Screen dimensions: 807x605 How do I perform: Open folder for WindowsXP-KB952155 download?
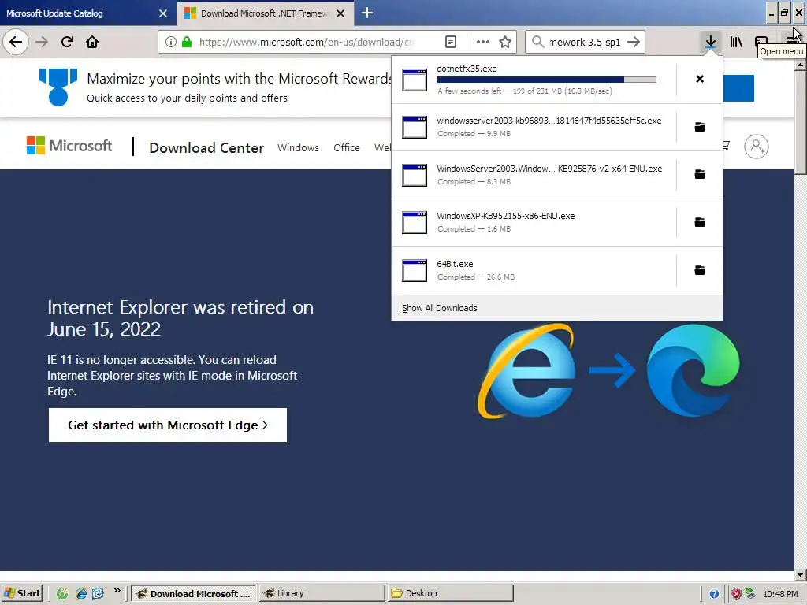tap(700, 222)
